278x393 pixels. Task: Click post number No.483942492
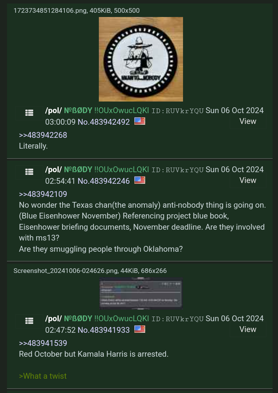coord(104,122)
